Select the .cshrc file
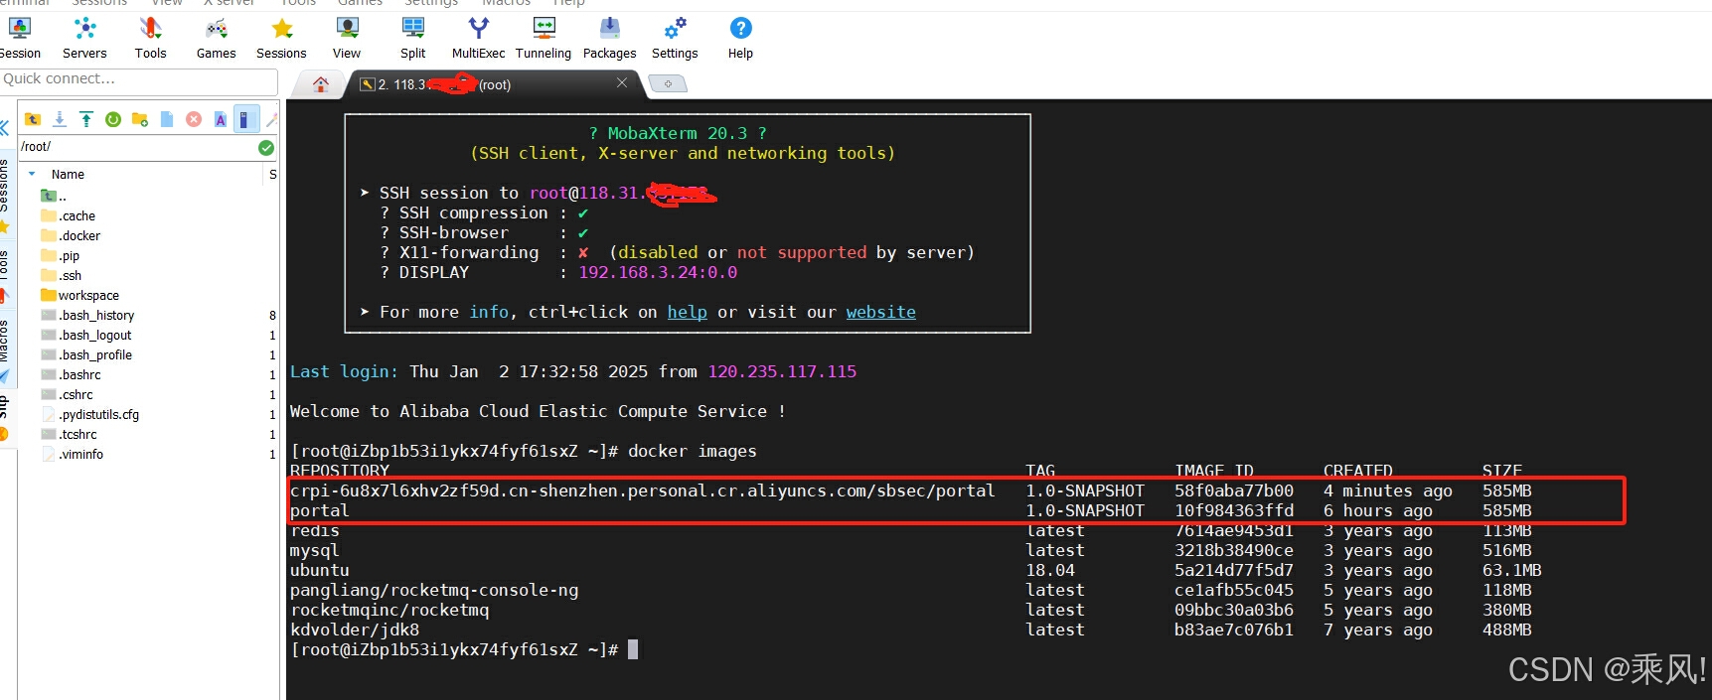Viewport: 1712px width, 700px height. [x=68, y=394]
